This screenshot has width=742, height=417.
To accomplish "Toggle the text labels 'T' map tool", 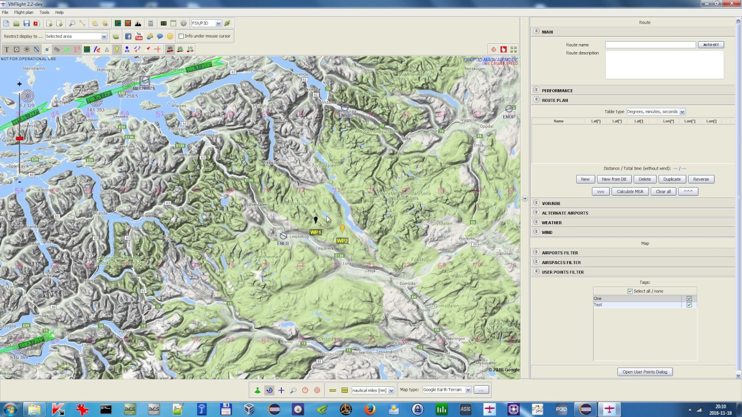I will pyautogui.click(x=7, y=49).
